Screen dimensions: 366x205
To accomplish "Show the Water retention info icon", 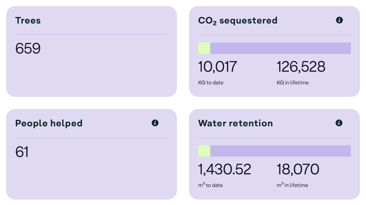I will point(339,123).
